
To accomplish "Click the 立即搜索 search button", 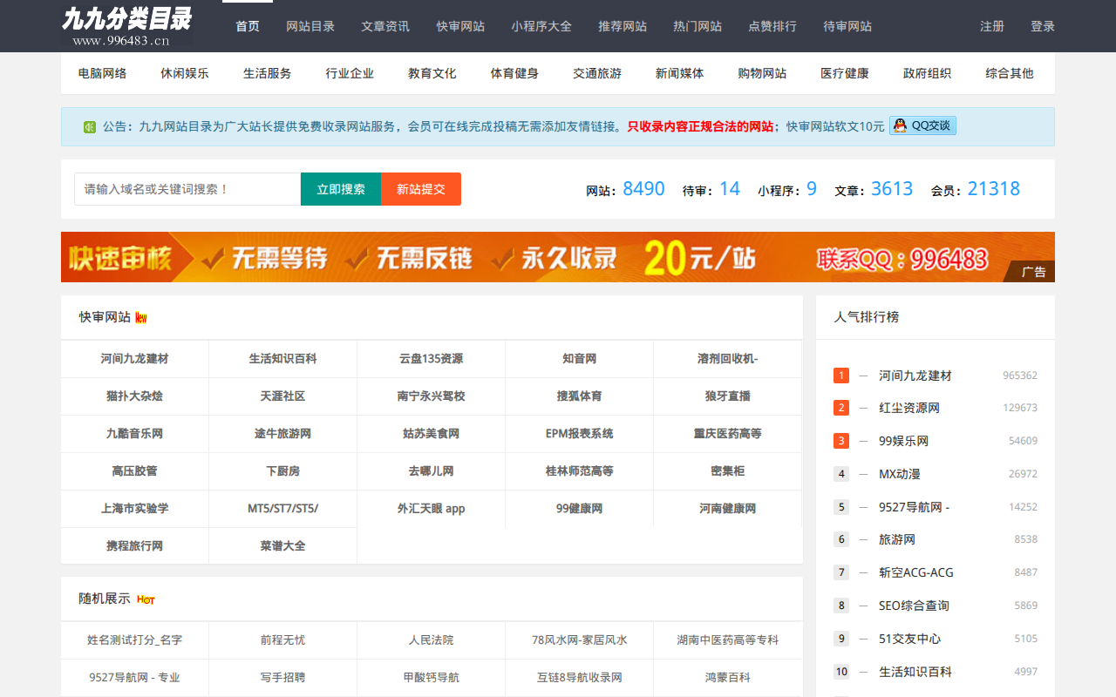I will 341,189.
